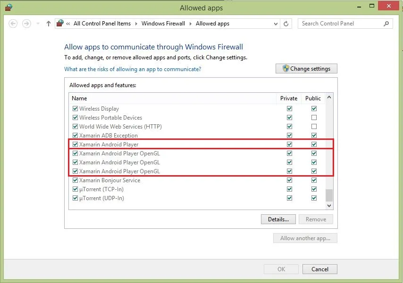This screenshot has width=403, height=283.
Task: Toggle µTorrent (UDP-In) name checkbox
Action: click(75, 198)
